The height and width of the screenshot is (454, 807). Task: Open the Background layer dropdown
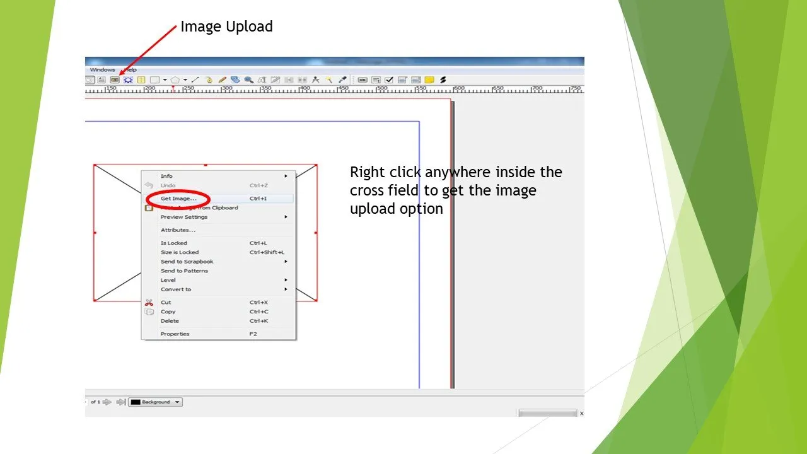(155, 402)
